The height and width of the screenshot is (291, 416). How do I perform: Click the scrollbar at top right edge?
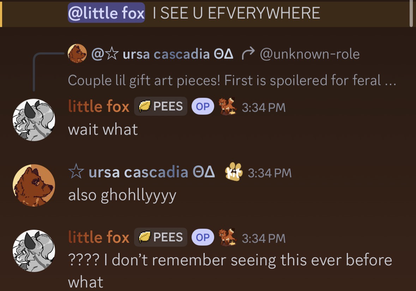click(x=411, y=13)
